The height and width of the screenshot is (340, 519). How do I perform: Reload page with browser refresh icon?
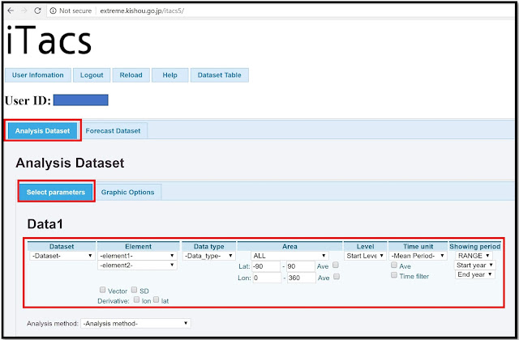pyautogui.click(x=37, y=11)
